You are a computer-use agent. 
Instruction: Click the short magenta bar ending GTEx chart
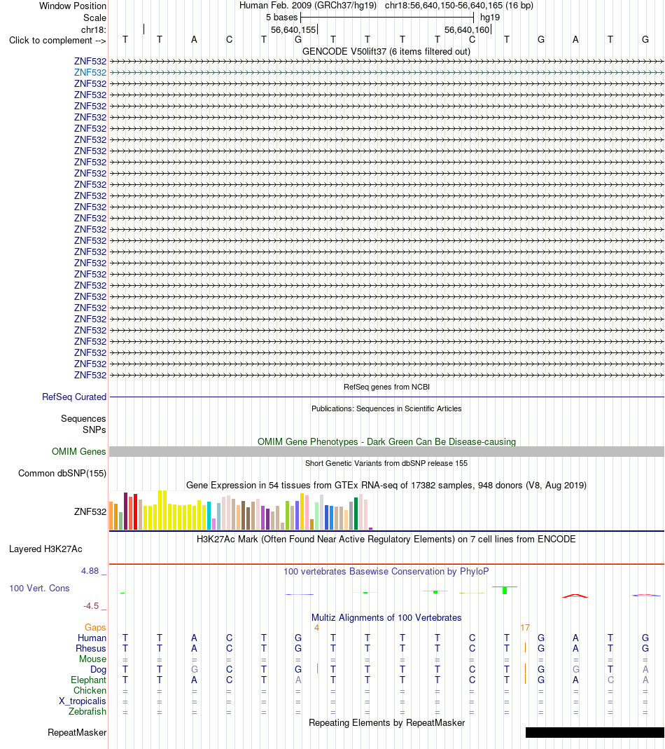click(370, 528)
